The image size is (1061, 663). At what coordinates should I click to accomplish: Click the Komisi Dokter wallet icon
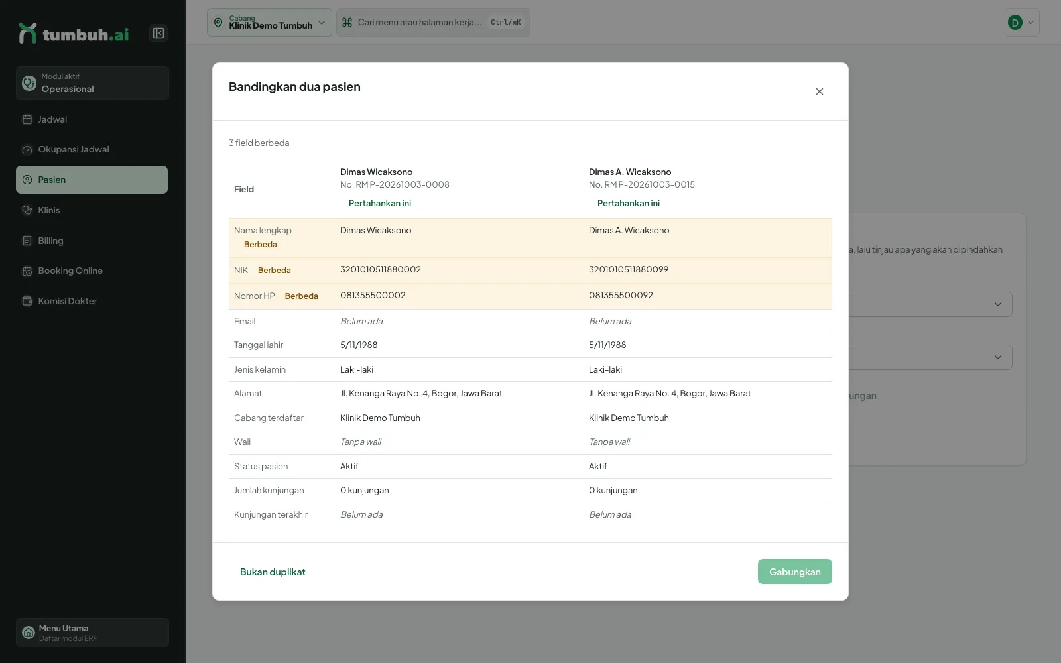point(27,301)
